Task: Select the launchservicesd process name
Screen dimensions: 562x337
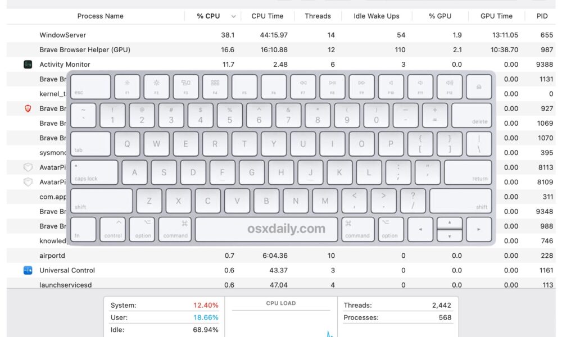Action: pyautogui.click(x=66, y=285)
